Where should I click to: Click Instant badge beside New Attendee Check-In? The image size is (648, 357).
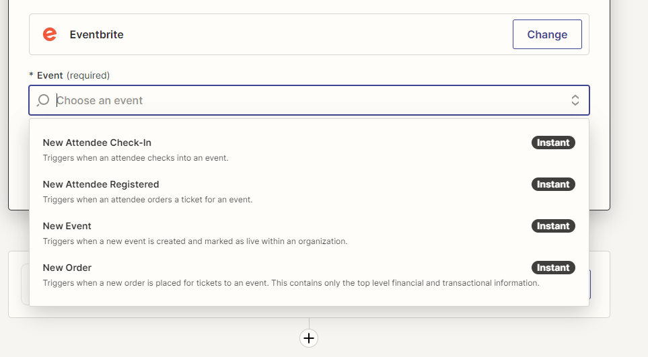pyautogui.click(x=553, y=143)
